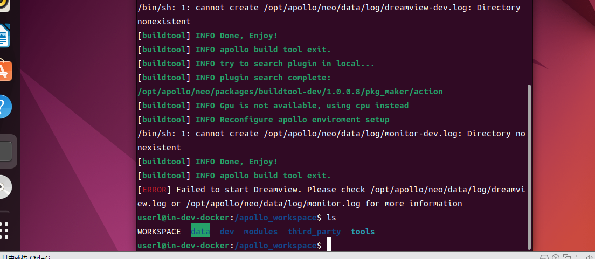Image resolution: width=595 pixels, height=259 pixels.
Task: Click the VM network adapter status icon
Action: click(x=567, y=257)
